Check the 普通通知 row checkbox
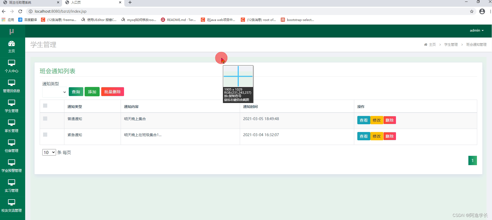492x220 pixels. click(x=45, y=119)
